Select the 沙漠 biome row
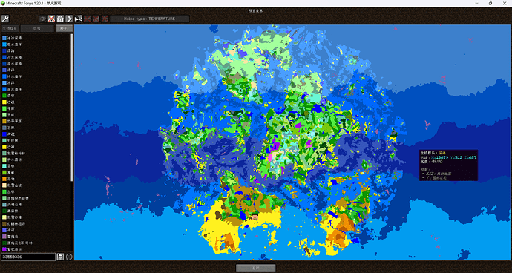 [36, 102]
